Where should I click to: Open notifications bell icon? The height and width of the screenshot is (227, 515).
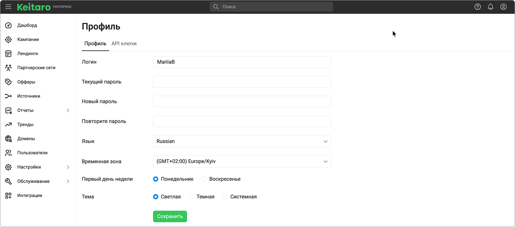tap(490, 7)
